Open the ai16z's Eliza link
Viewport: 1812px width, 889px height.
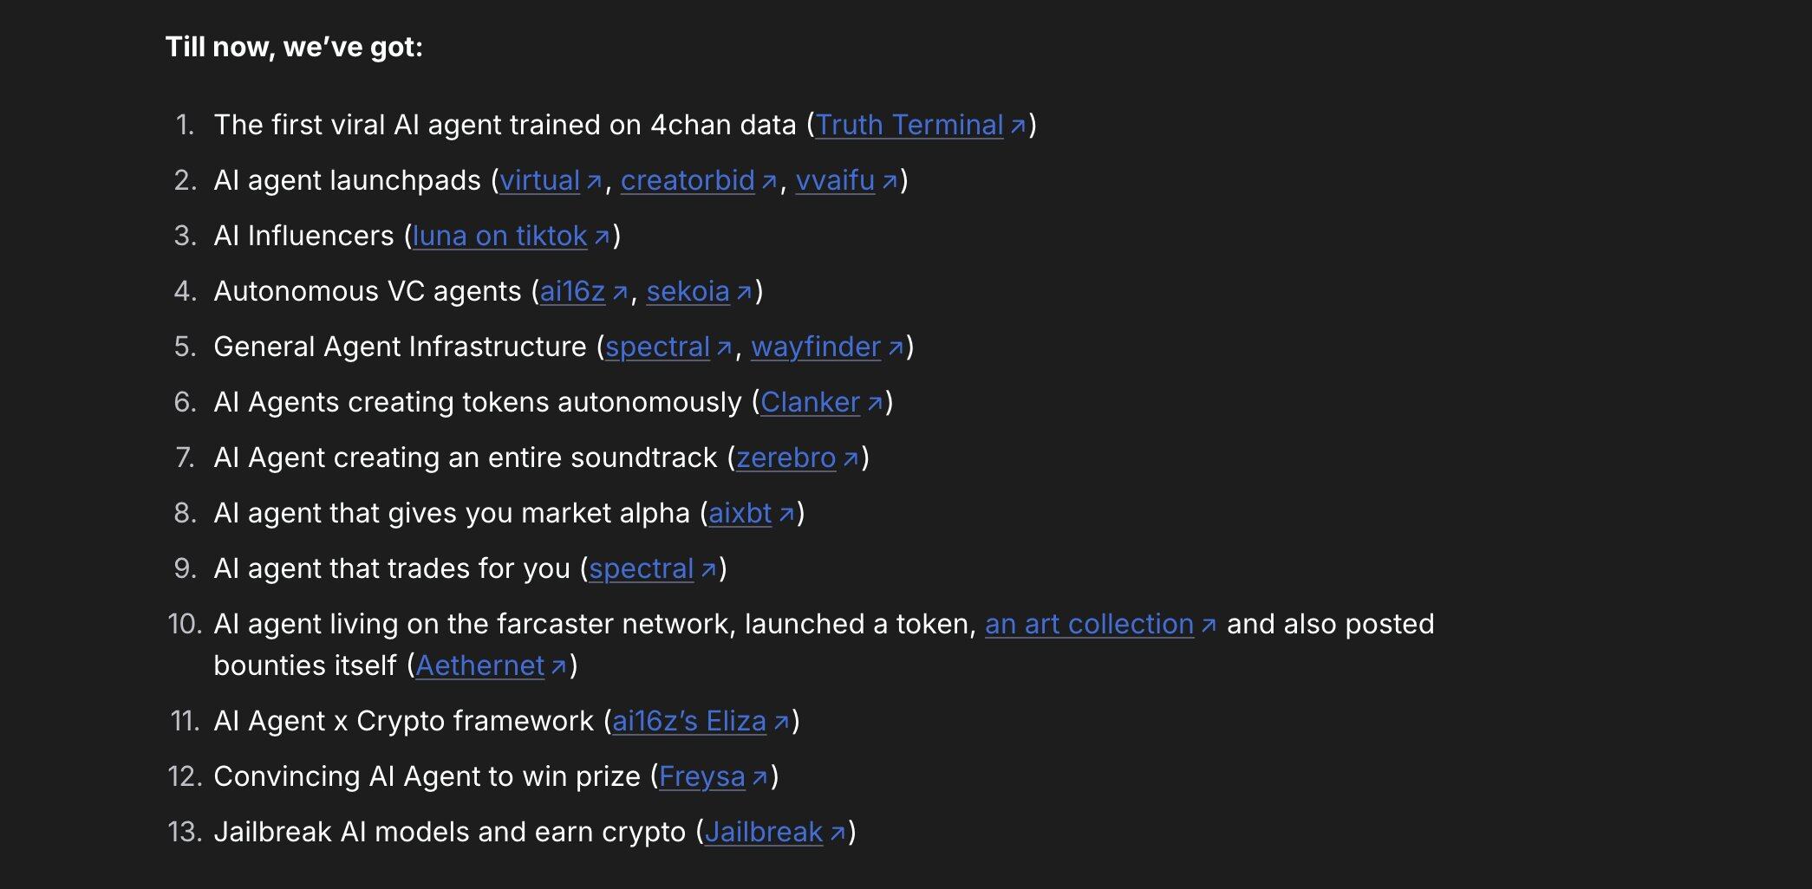(688, 722)
